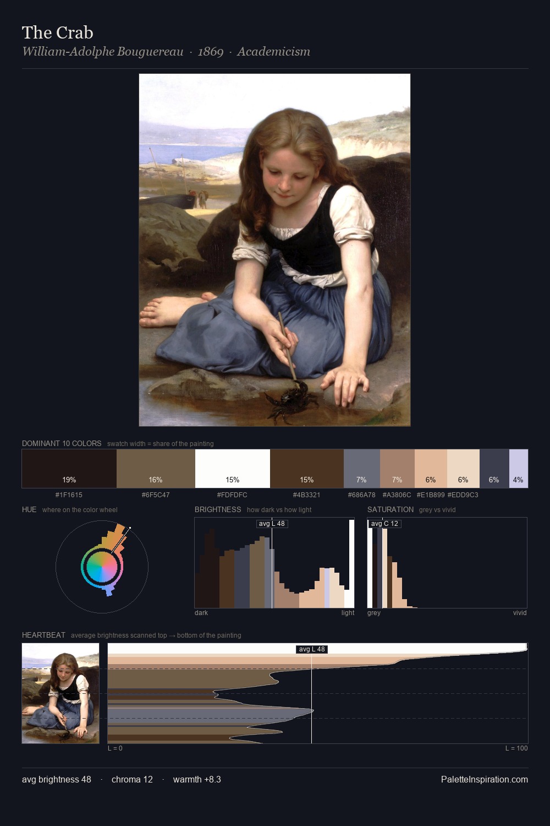Click the BRIGHTNESS section heading
This screenshot has height=826, width=550.
(x=218, y=509)
